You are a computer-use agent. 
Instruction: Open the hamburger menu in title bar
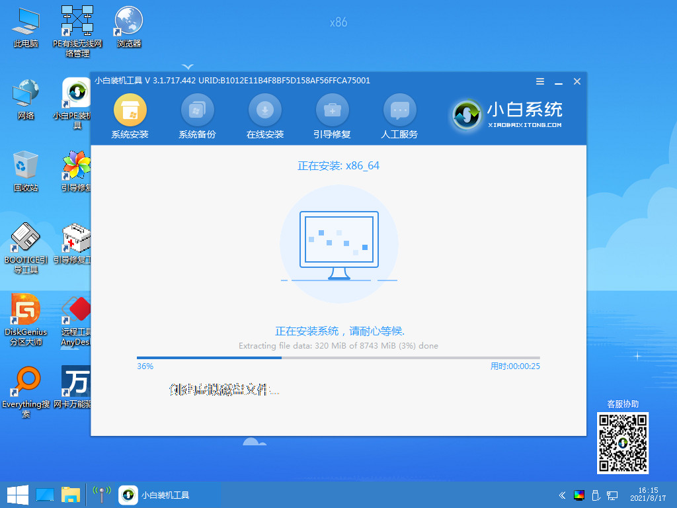pos(539,81)
